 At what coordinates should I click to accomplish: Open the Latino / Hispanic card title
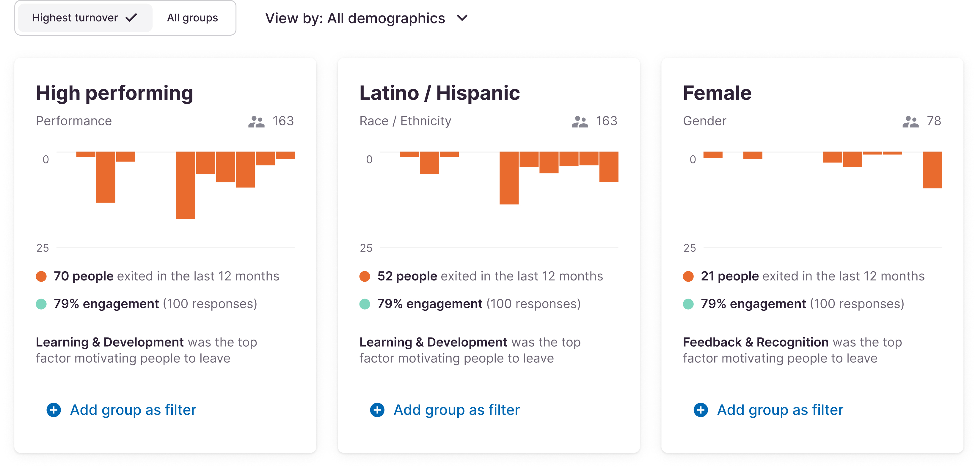(439, 93)
